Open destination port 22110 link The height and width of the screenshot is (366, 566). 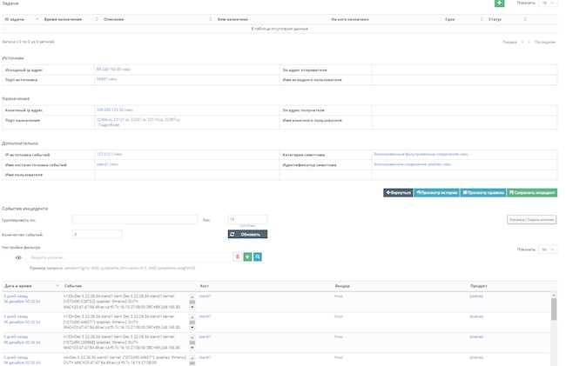(153, 119)
